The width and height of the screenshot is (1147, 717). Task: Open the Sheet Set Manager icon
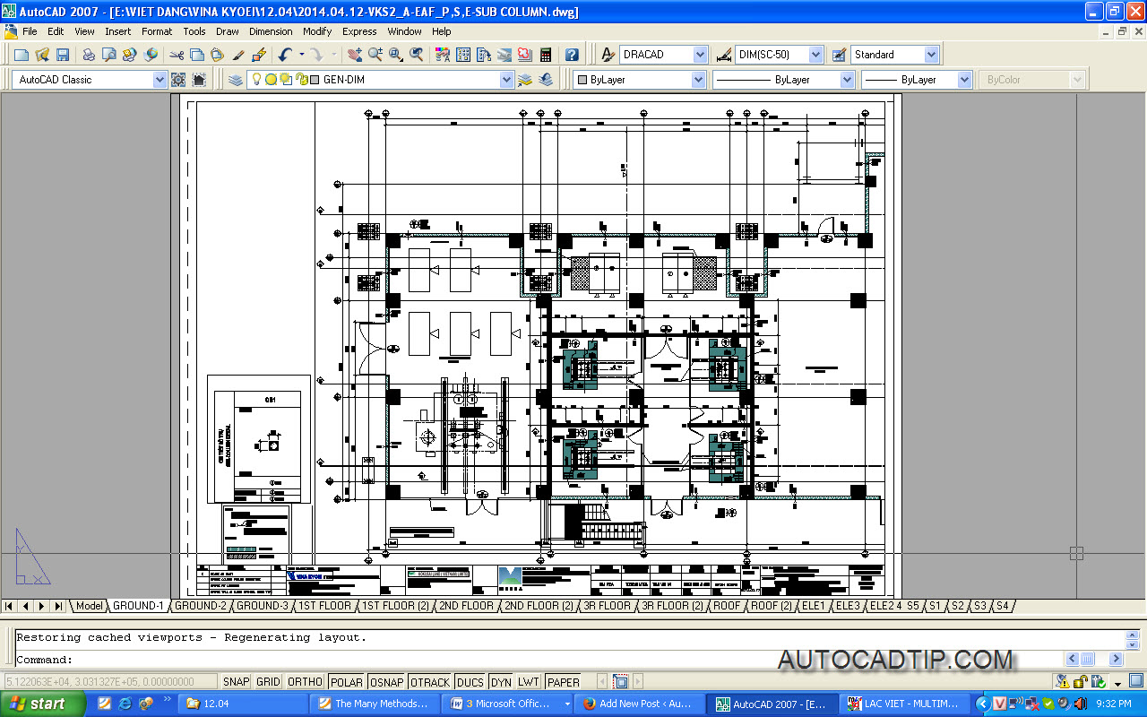coord(505,55)
